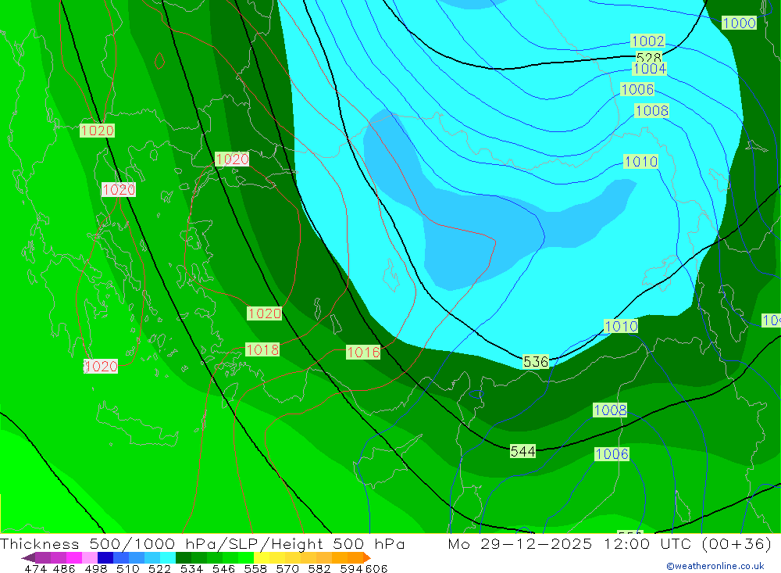
Task: Click the 546 legend value
Action: (x=223, y=569)
